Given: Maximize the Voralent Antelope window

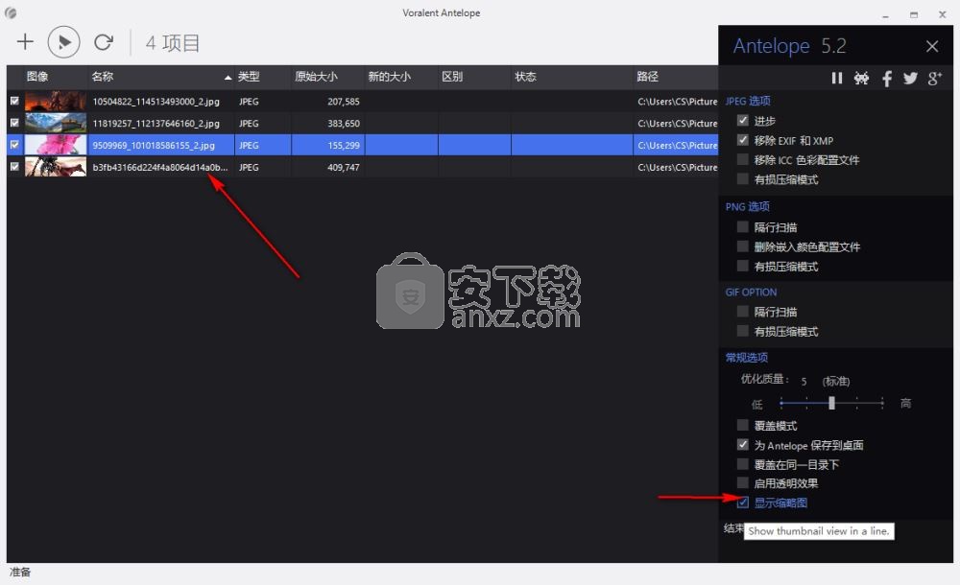Looking at the screenshot, I should [914, 14].
